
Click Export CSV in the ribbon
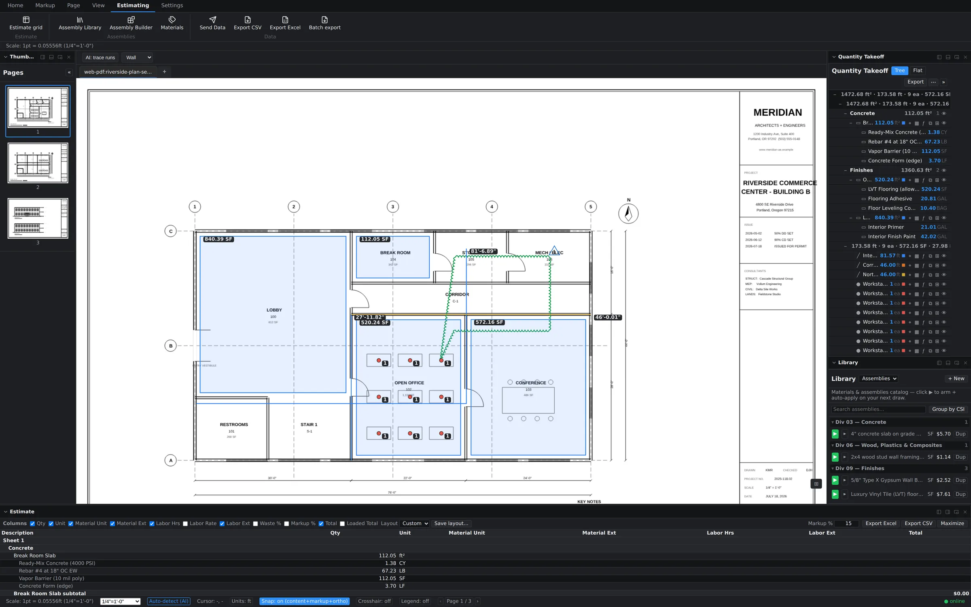(x=248, y=23)
